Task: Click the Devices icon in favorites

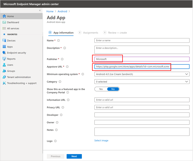Action: pyautogui.click(x=4, y=40)
